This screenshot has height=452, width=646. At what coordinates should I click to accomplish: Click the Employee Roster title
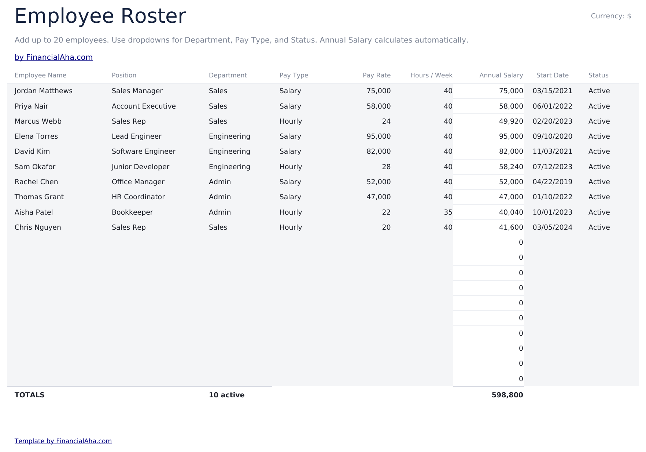point(100,16)
